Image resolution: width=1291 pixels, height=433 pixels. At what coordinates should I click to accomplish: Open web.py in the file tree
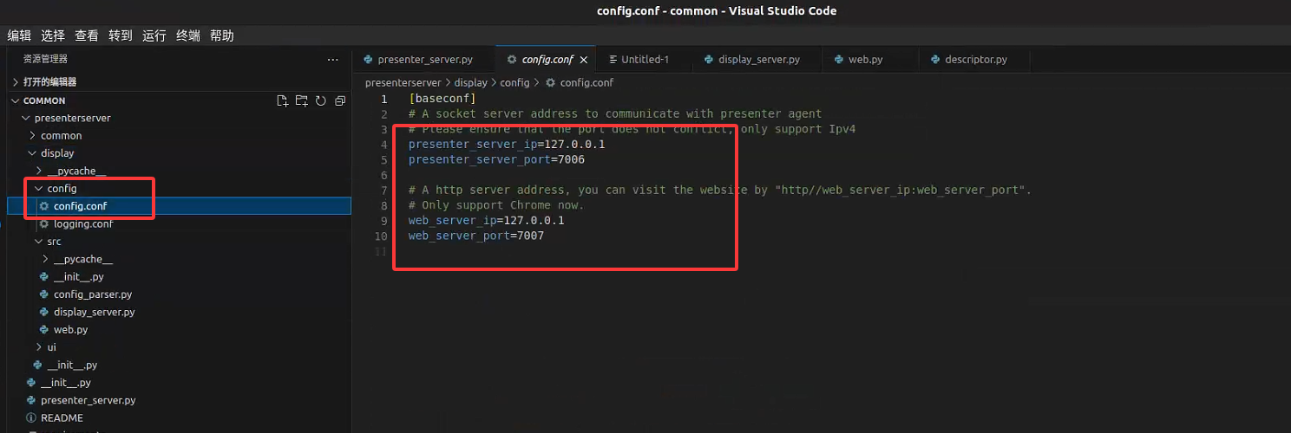pos(179,329)
